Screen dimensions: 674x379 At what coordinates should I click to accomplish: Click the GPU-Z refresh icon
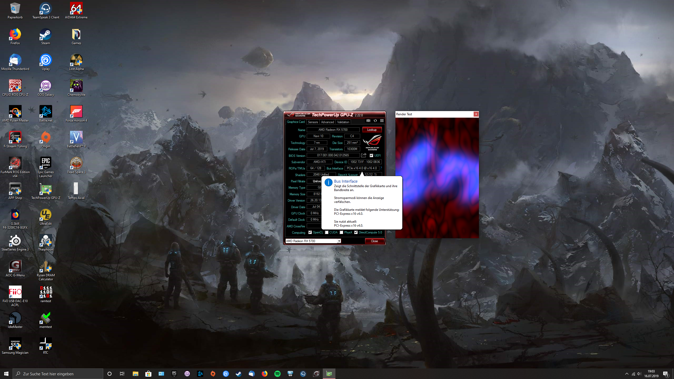375,121
